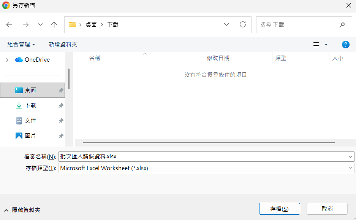This screenshot has height=220, width=356.
Task: Select 文件 in the sidebar
Action: (30, 121)
